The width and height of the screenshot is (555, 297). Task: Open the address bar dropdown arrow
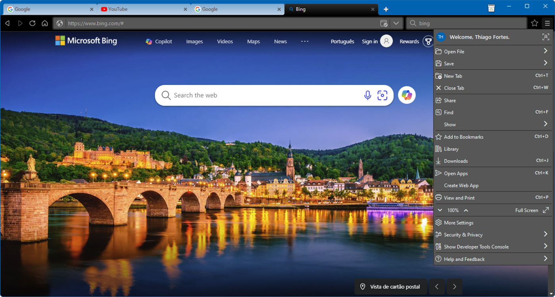click(x=396, y=23)
